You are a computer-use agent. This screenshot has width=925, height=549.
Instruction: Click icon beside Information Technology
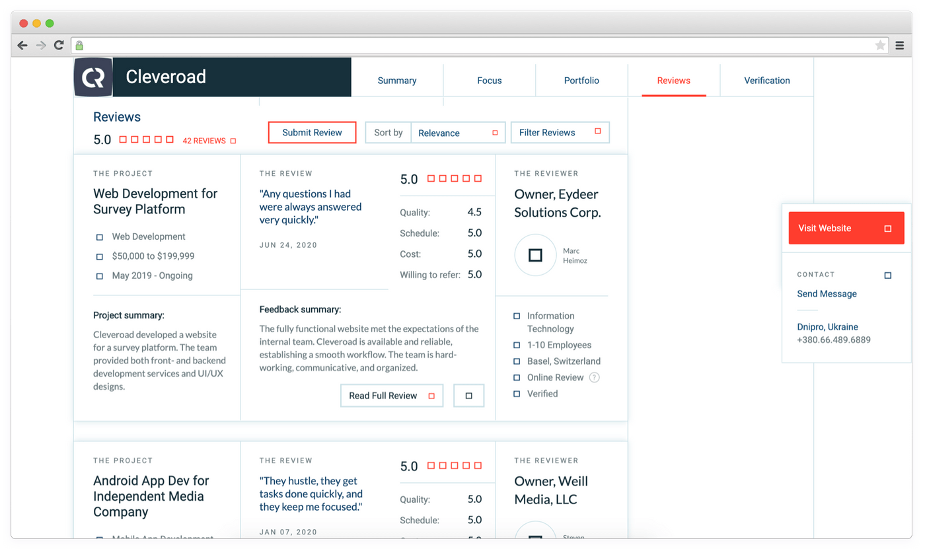tap(517, 316)
